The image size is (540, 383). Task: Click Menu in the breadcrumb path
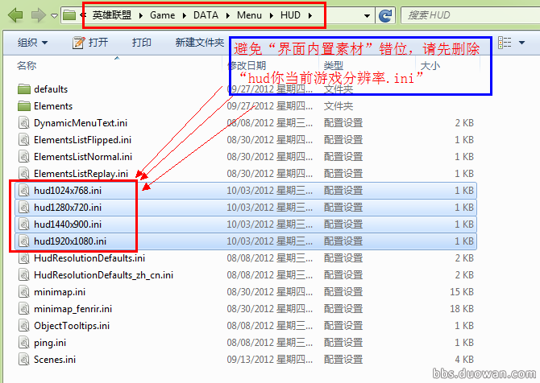click(x=249, y=15)
